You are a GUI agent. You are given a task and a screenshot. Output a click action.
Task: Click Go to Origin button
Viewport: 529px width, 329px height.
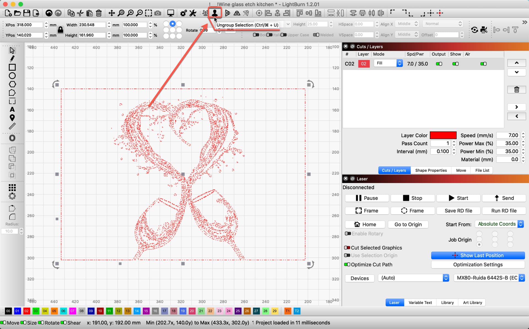tap(408, 224)
